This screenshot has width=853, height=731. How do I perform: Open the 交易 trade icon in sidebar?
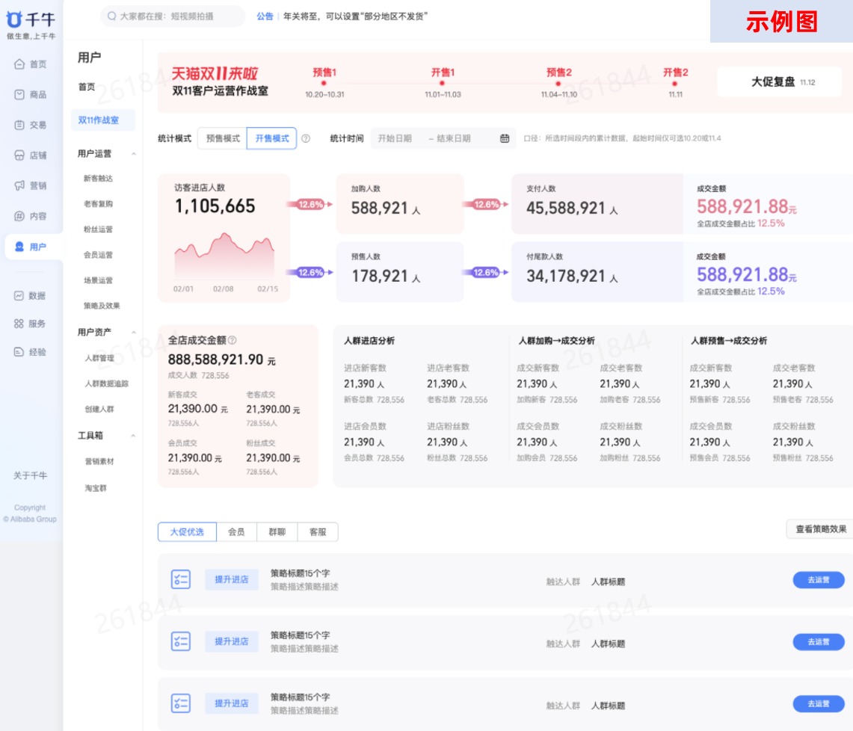[x=19, y=125]
